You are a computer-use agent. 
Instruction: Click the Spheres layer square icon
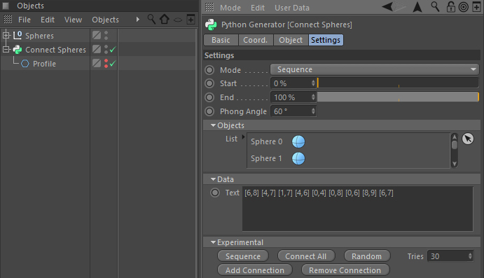97,35
